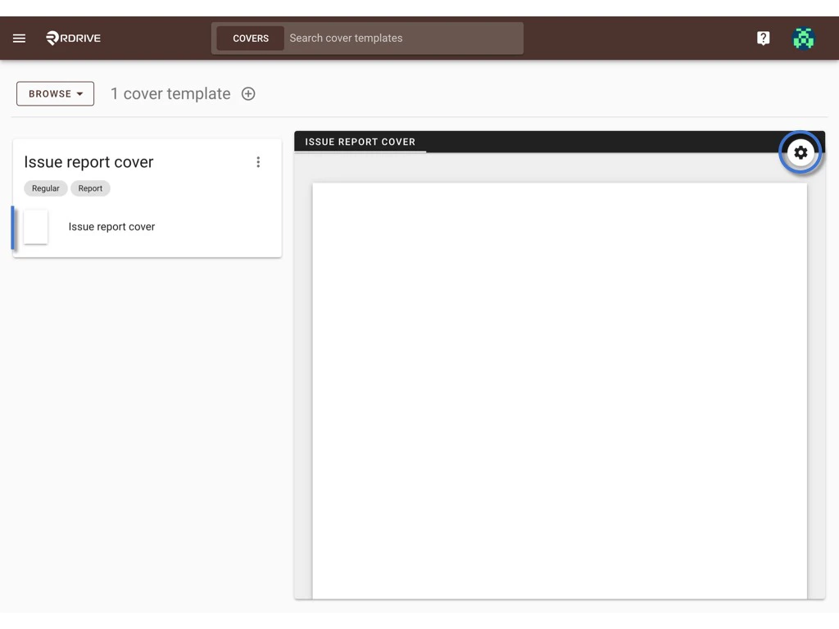Switch to the ISSUE REPORT COVER tab

tap(360, 141)
